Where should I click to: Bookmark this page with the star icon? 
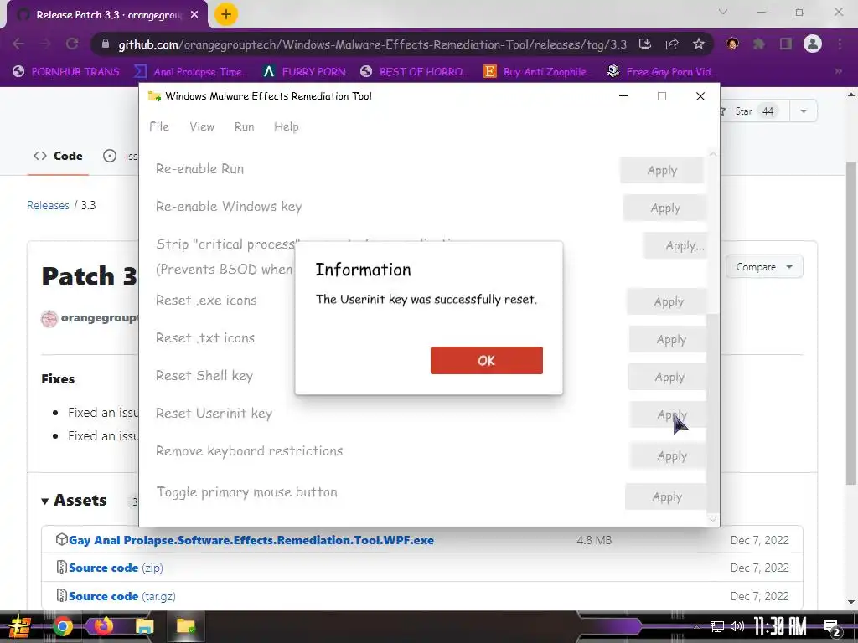(x=699, y=44)
